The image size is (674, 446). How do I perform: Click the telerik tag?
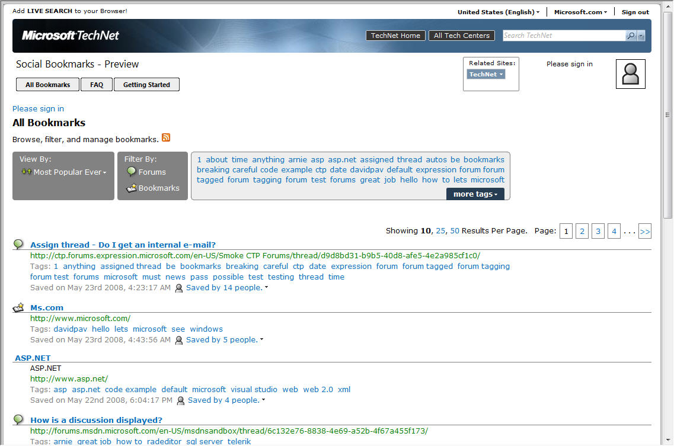239,441
